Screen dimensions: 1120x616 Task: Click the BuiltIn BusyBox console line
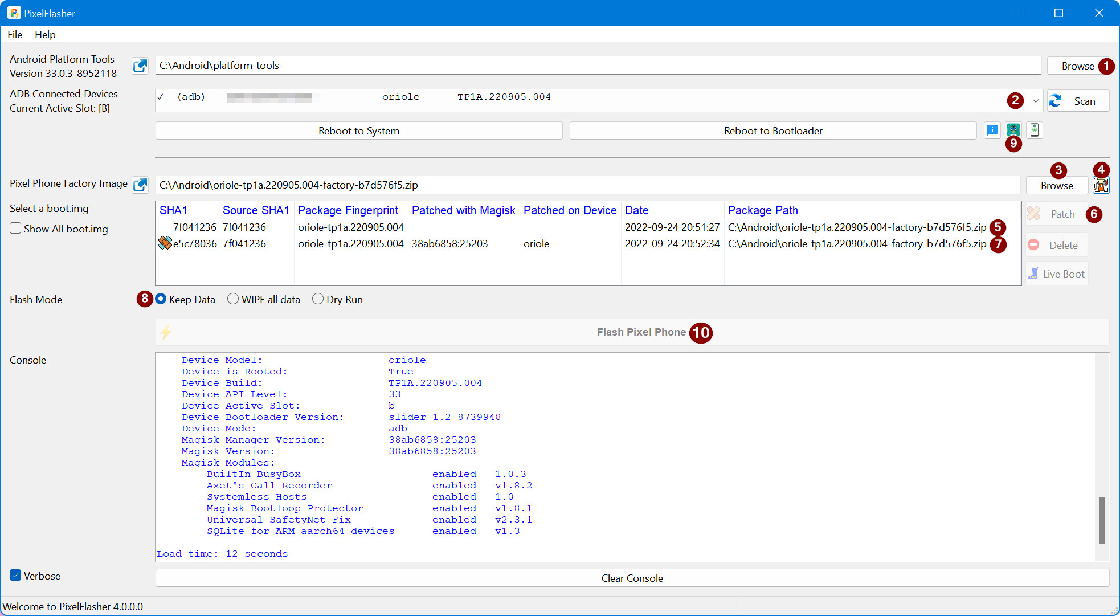point(366,474)
